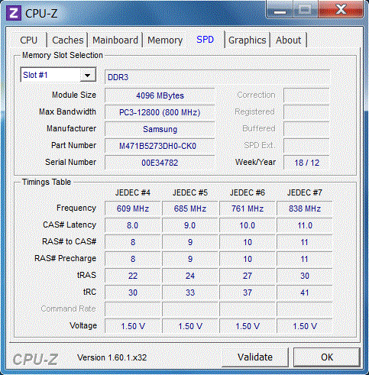Click the PC3-12800 (800 MHz) bandwidth value

coord(160,112)
